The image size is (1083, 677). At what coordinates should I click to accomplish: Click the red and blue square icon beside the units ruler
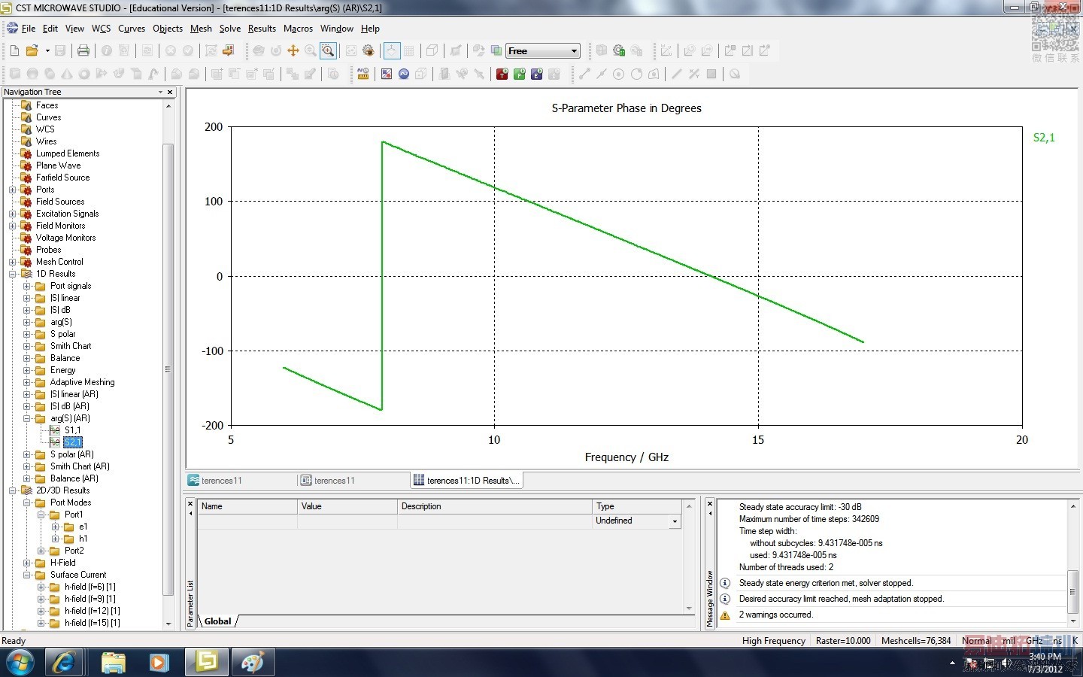coord(387,74)
